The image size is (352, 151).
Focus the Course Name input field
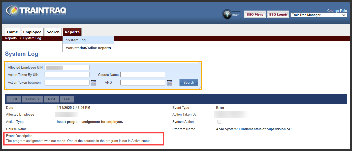click(143, 75)
